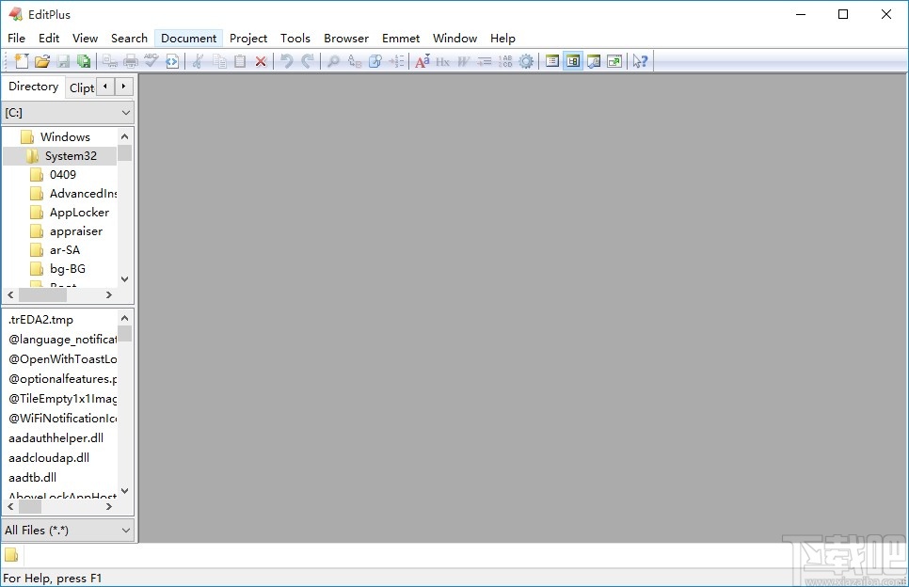Viewport: 909px width, 587px height.
Task: Open the View menu
Action: click(85, 39)
